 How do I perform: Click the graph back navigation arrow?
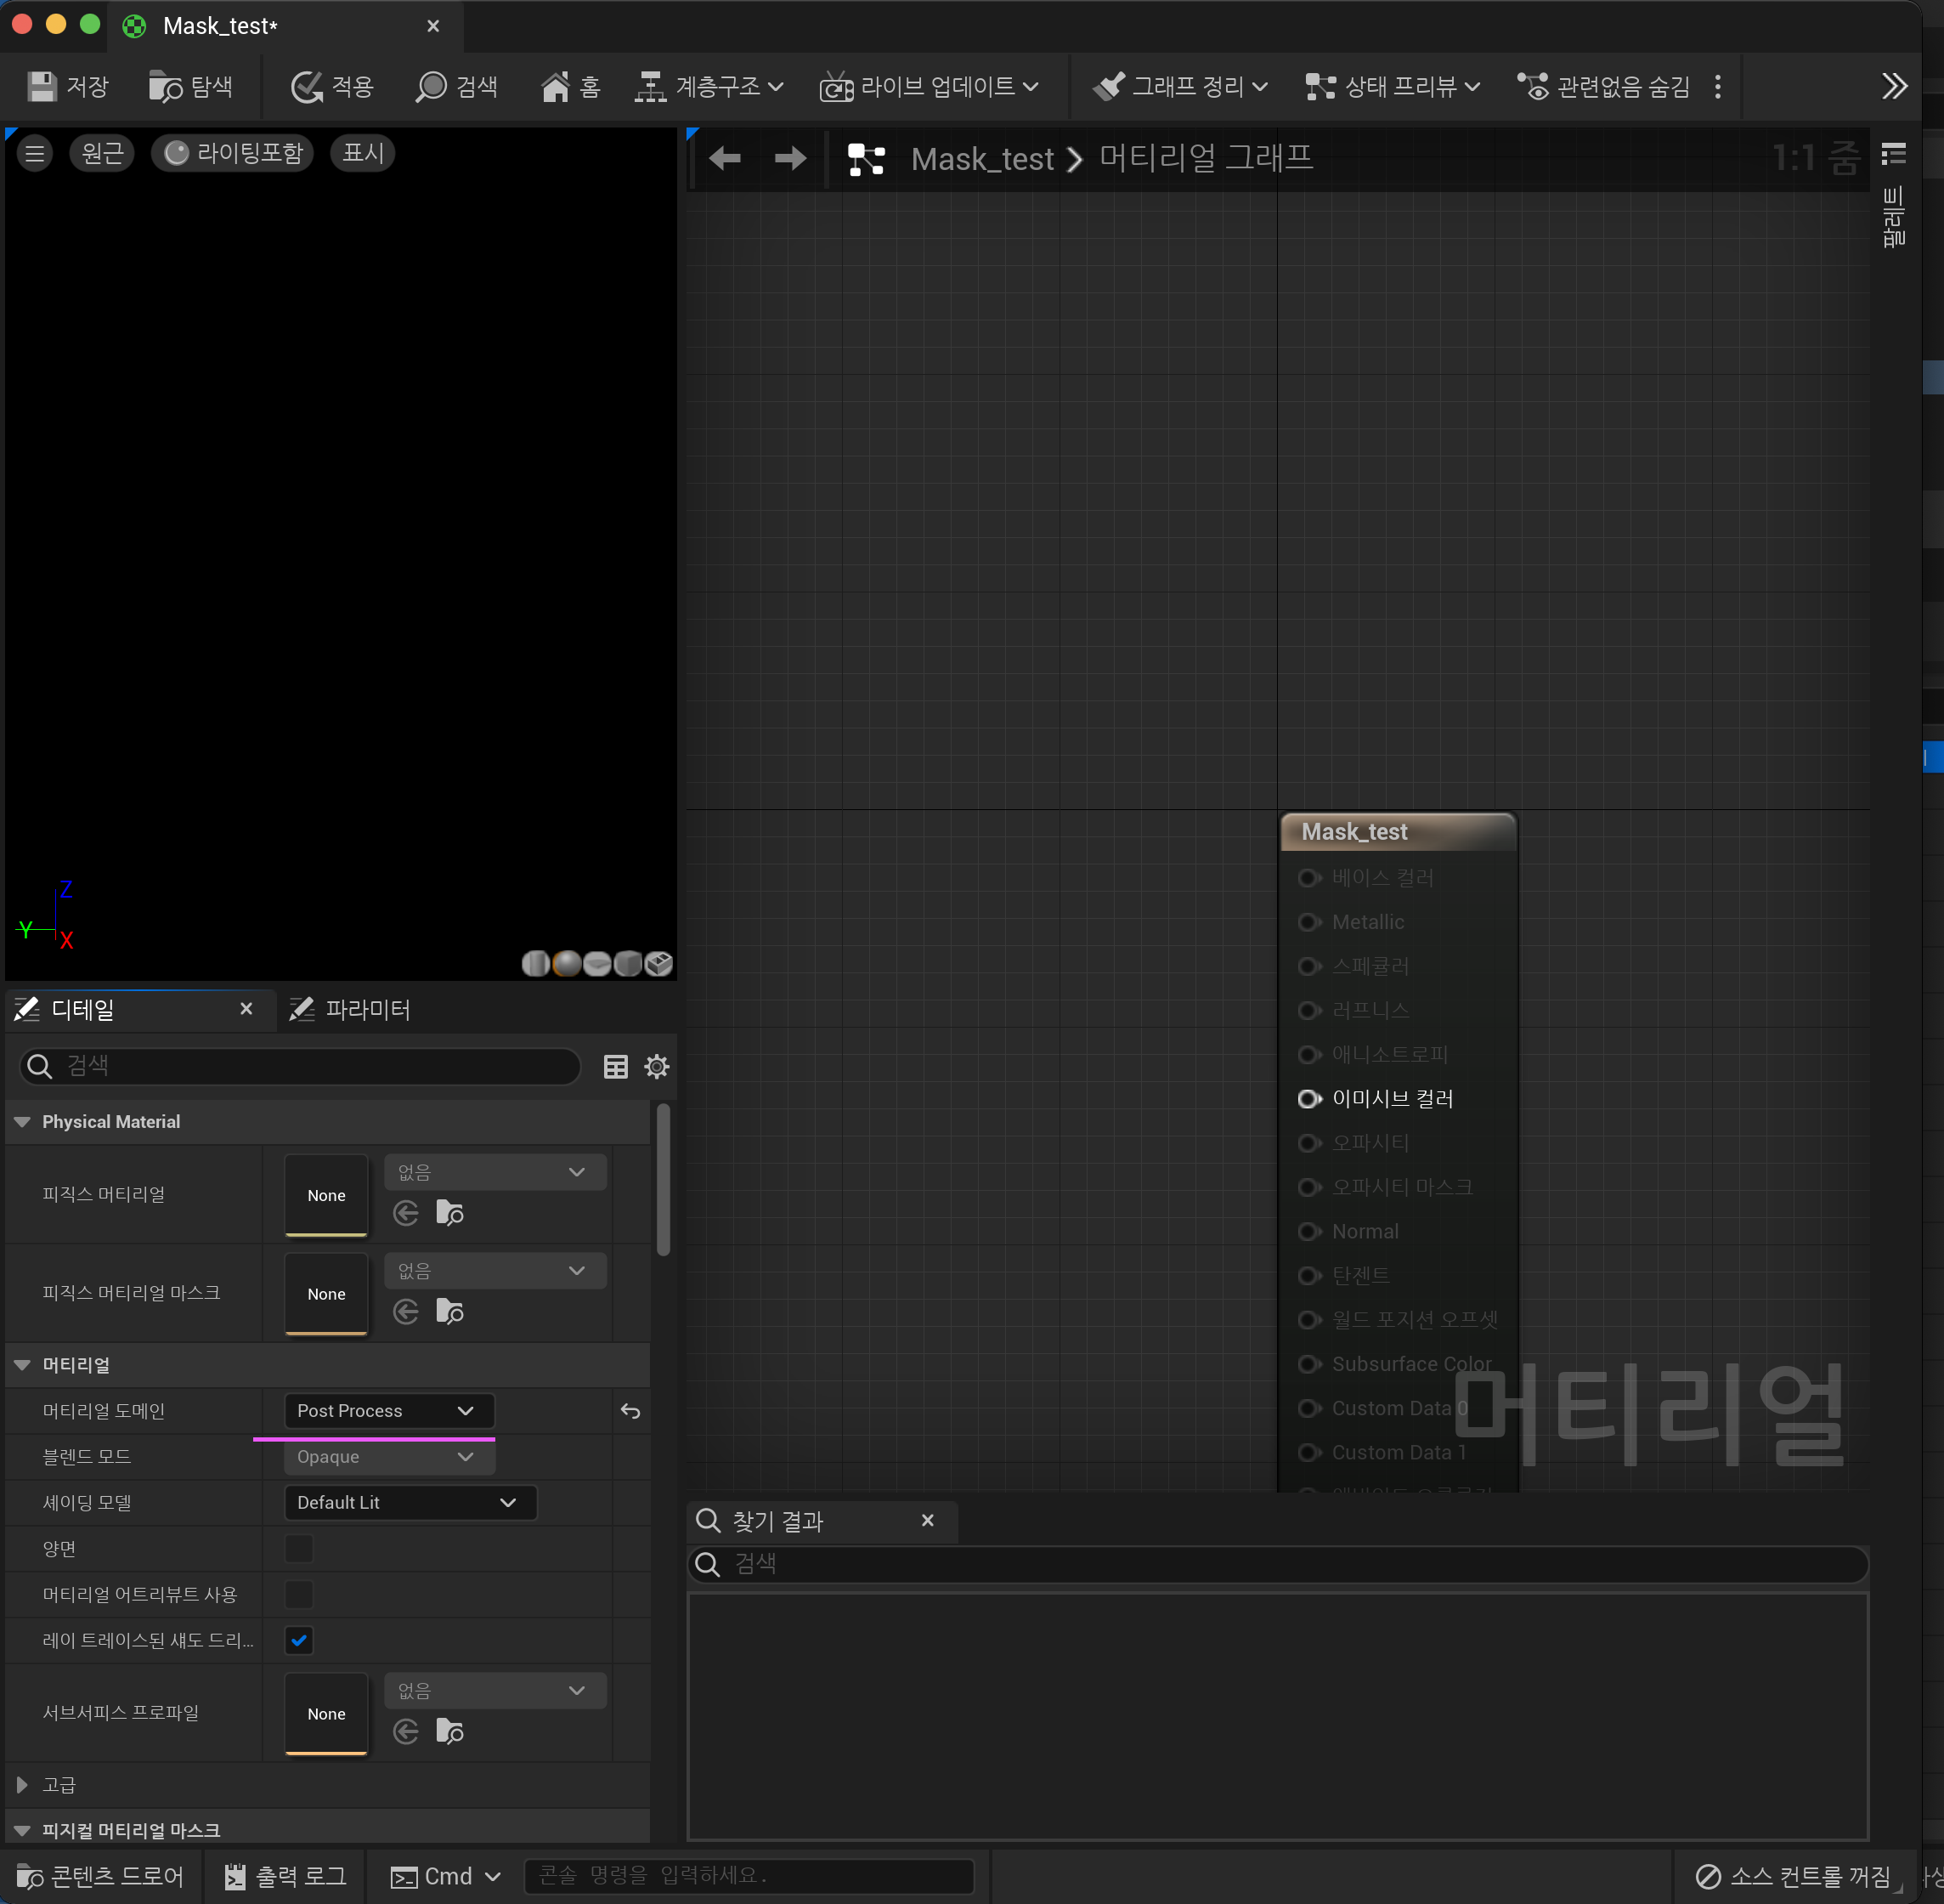pyautogui.click(x=725, y=158)
